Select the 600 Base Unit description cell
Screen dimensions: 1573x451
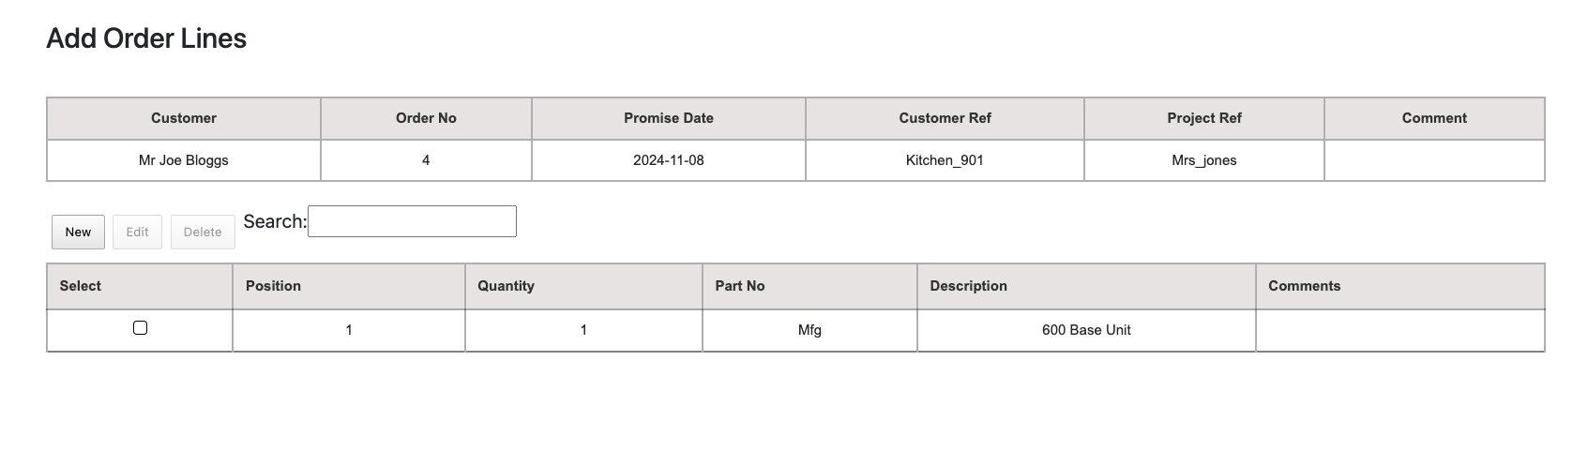[x=1086, y=330]
